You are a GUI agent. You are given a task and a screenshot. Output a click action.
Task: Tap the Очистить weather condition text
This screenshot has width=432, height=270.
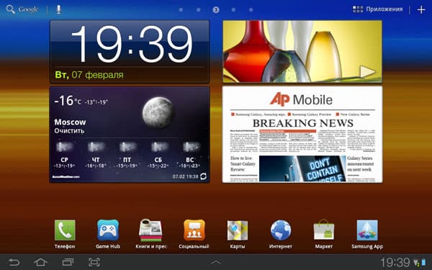coord(69,130)
